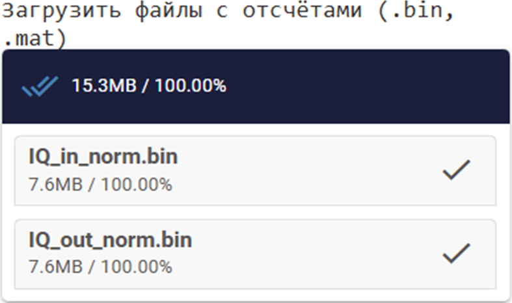This screenshot has width=512, height=303.
Task: Click the '.mat)' text in the label
Action: click(x=34, y=38)
